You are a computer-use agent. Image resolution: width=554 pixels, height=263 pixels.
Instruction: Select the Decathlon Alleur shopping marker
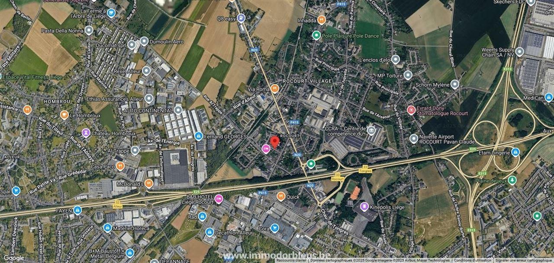(x=209, y=232)
